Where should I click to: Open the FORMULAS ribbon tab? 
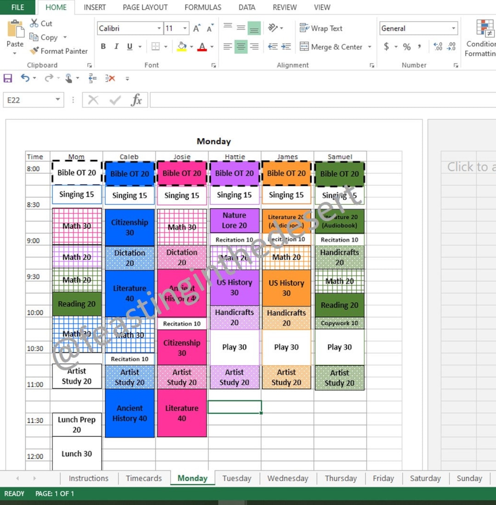203,7
